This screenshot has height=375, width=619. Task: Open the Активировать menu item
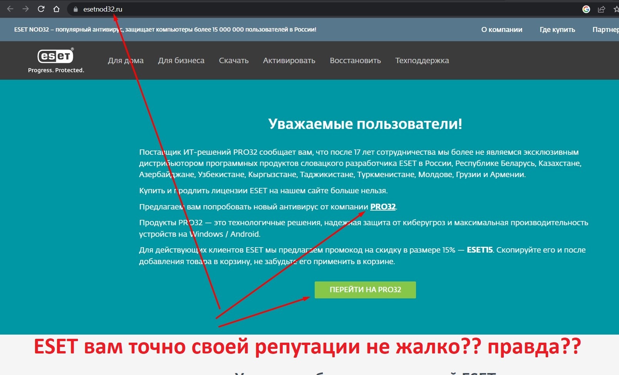click(289, 60)
